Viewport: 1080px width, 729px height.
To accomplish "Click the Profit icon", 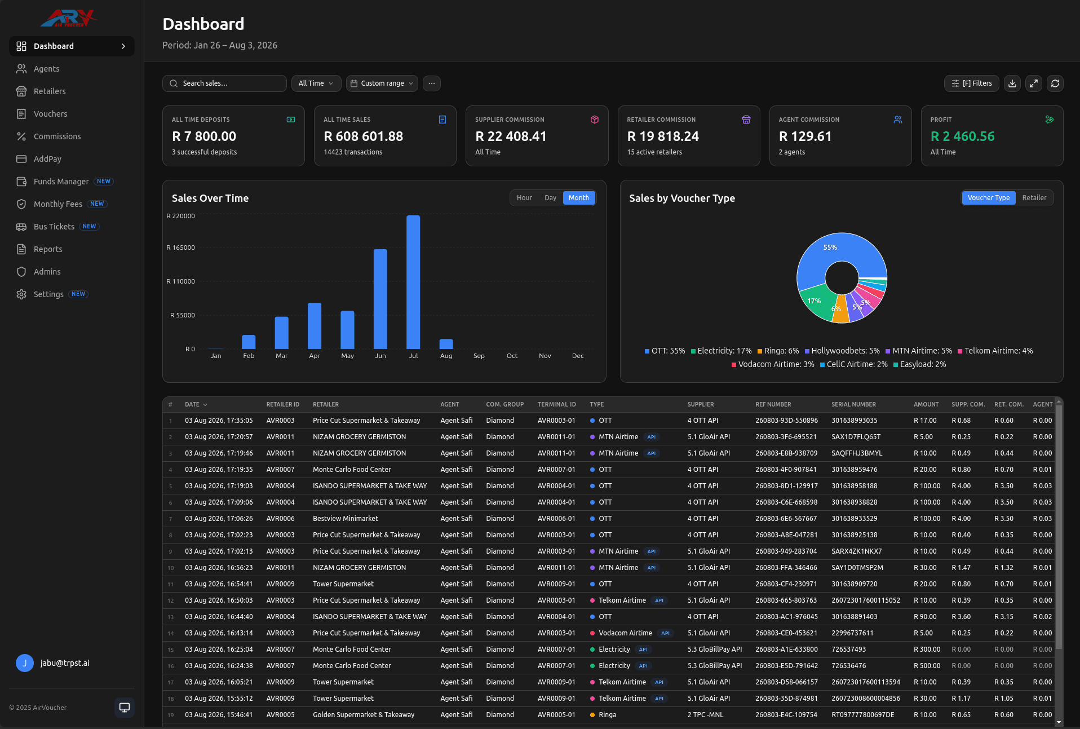I will coord(1050,120).
